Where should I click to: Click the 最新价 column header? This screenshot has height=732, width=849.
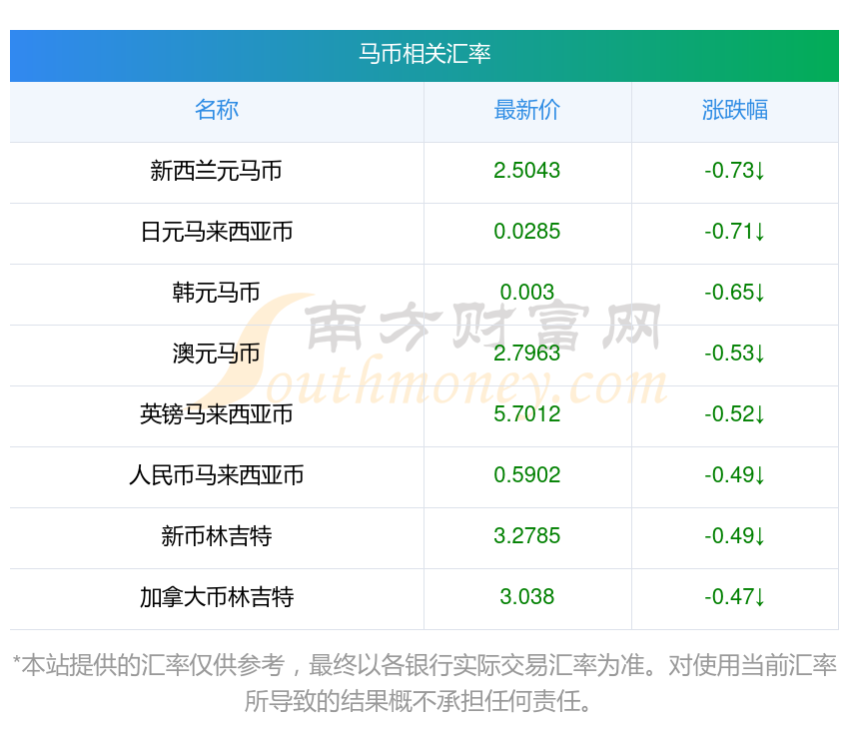(x=526, y=110)
